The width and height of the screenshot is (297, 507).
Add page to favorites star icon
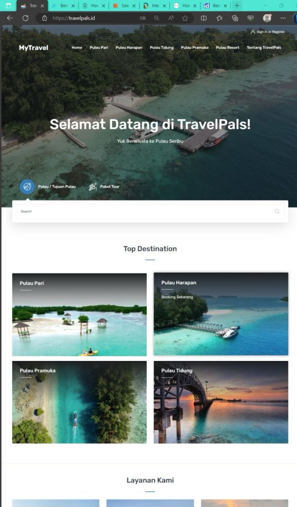(x=185, y=18)
